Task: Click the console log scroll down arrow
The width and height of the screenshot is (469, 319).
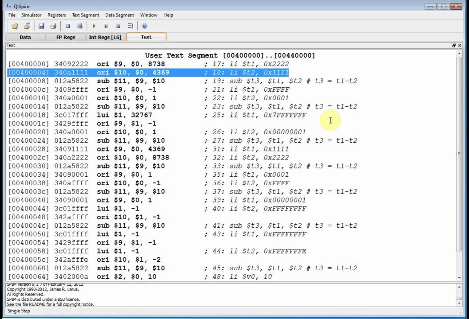Action: [x=459, y=303]
